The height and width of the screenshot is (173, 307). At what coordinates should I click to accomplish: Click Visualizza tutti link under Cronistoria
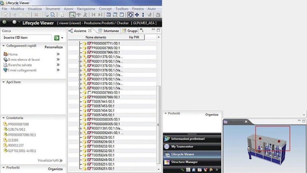pos(50,161)
